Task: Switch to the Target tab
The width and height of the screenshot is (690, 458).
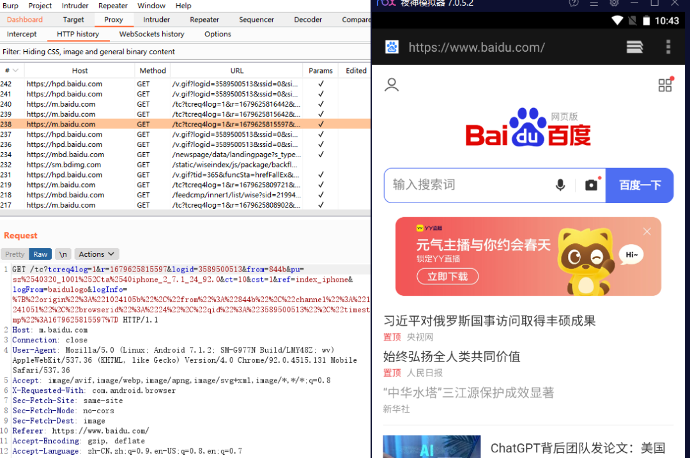Action: [73, 20]
